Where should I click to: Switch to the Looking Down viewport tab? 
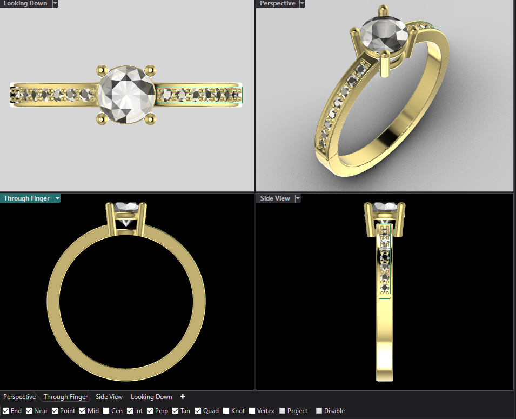tap(151, 397)
